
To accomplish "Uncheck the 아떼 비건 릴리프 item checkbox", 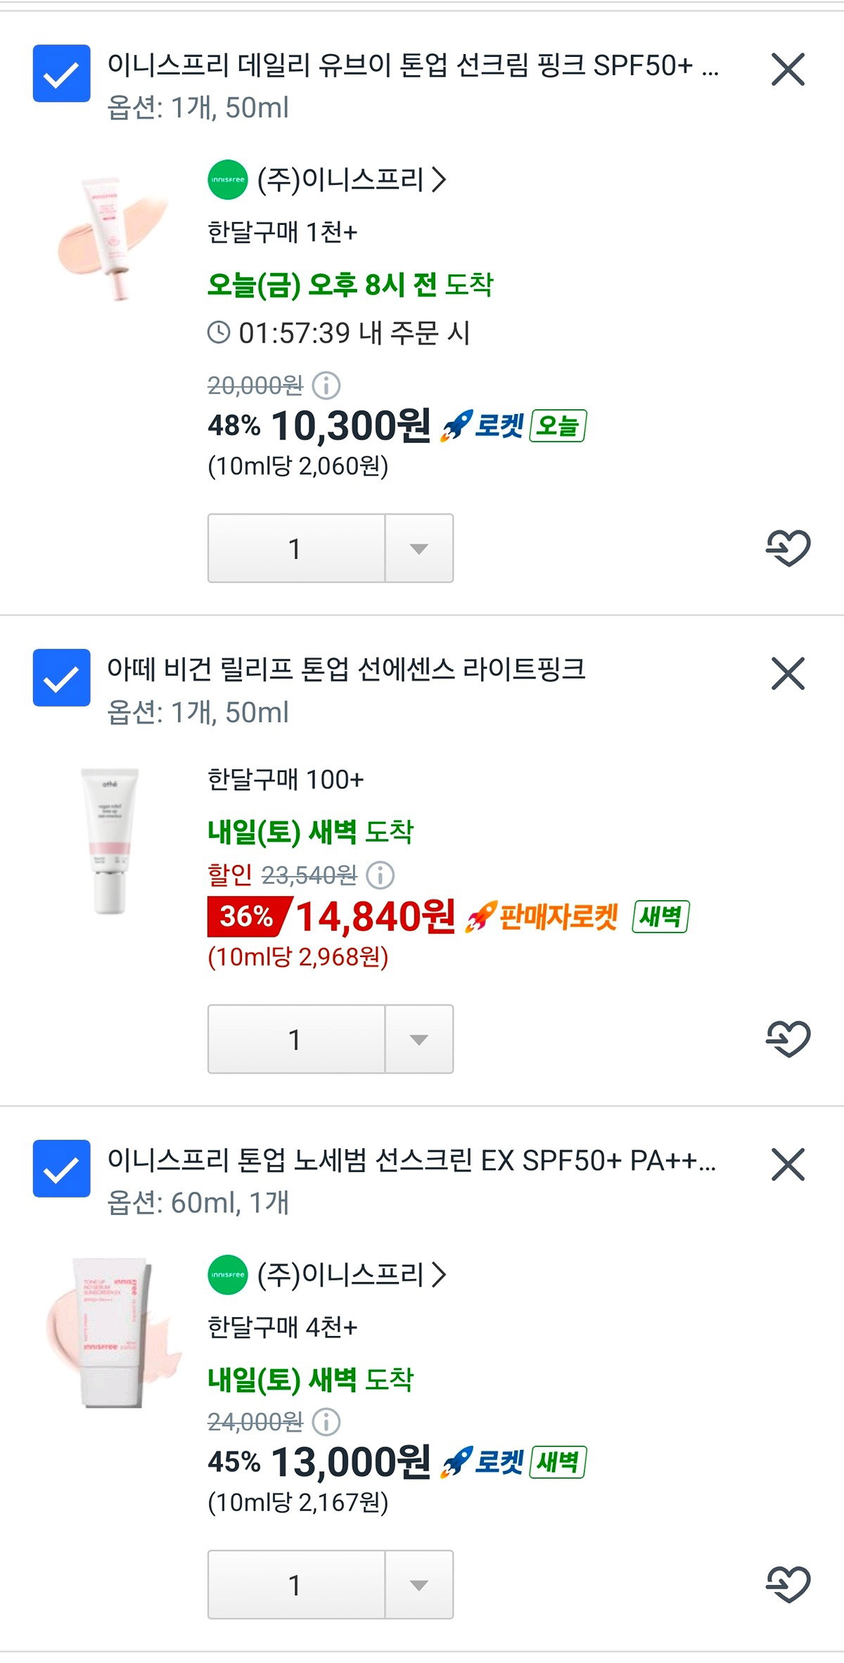I will [62, 677].
